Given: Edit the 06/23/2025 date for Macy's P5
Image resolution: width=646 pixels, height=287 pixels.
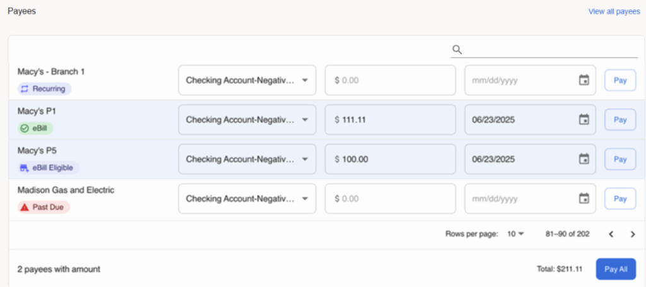Looking at the screenshot, I should 530,160.
